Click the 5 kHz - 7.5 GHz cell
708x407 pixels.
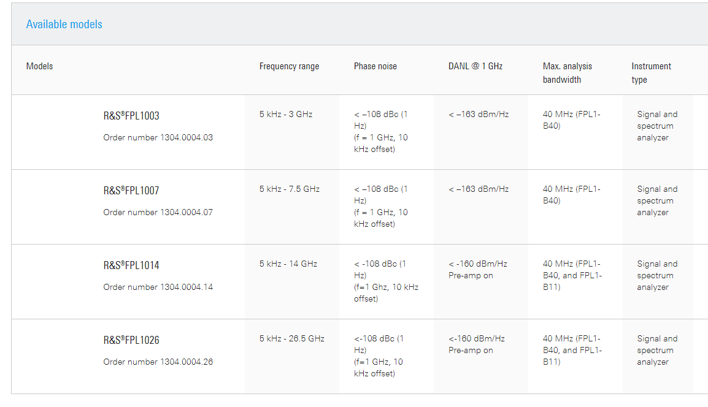tap(290, 189)
